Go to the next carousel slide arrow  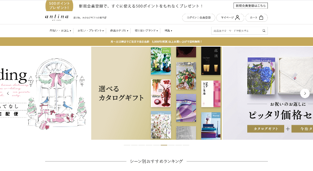point(305,93)
